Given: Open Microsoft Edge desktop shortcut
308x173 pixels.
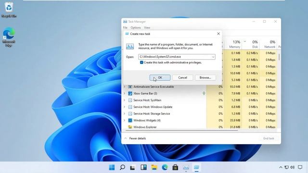Looking at the screenshot, I should pos(9,37).
